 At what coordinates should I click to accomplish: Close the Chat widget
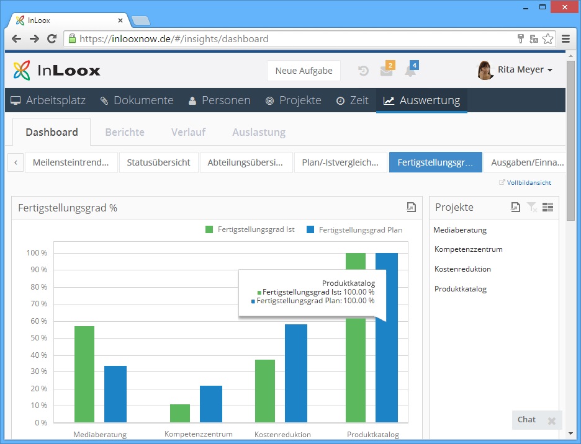tap(551, 420)
